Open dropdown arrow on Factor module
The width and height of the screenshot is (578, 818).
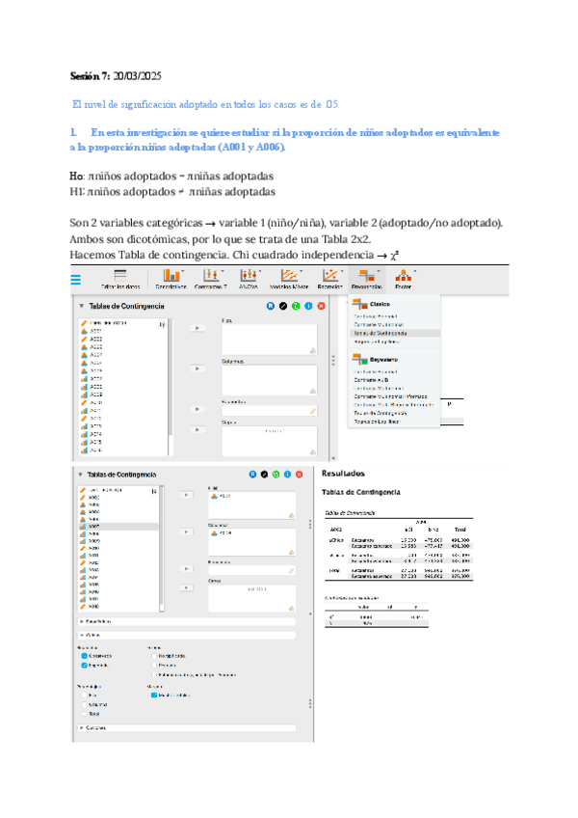[x=415, y=271]
